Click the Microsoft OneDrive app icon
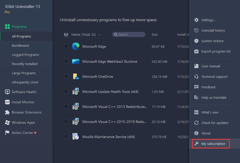The height and width of the screenshot is (163, 240). coord(75,76)
